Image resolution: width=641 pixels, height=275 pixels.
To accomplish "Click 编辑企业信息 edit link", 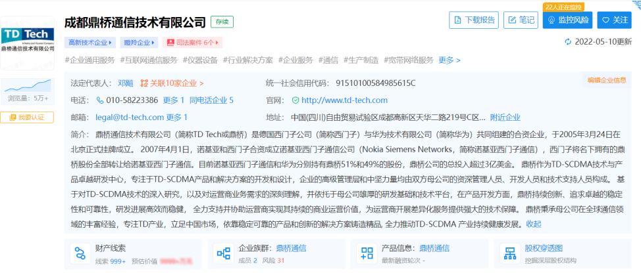I will 607,80.
